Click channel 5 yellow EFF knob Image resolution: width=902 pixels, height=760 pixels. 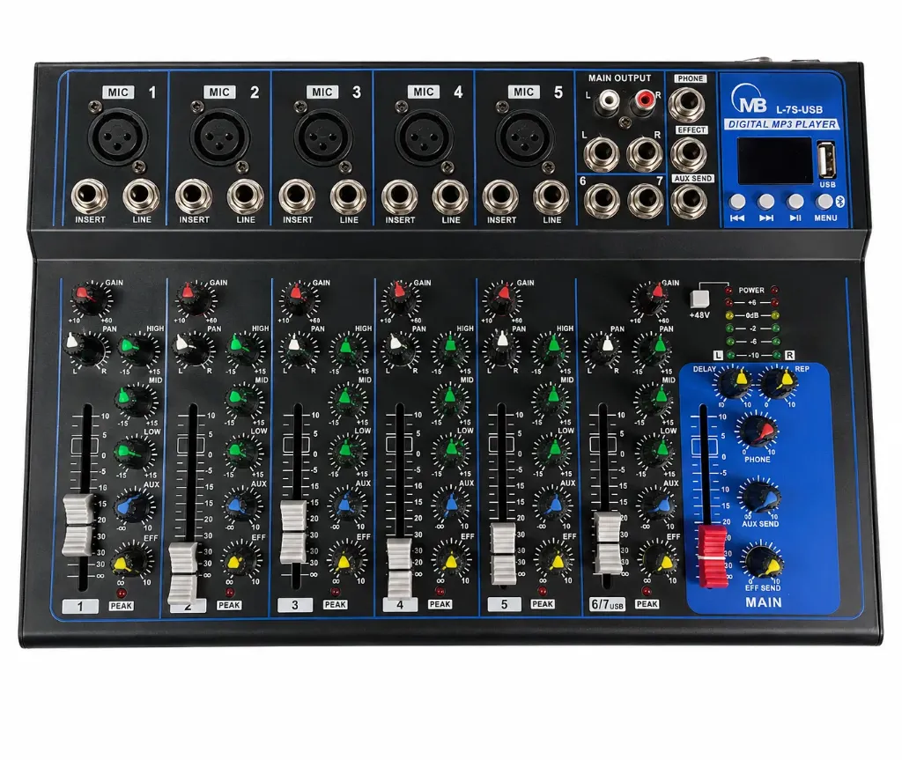pos(553,560)
